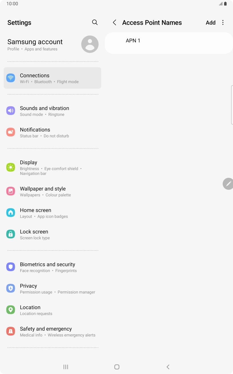Open Biometrics and security settings

point(52,267)
